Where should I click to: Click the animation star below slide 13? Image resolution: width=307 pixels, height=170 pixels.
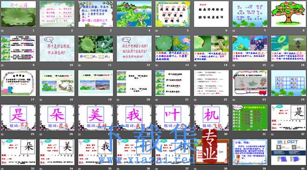[x=157, y=65]
